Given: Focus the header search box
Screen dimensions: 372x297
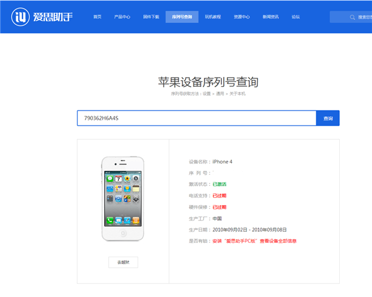Looking at the screenshot, I should [351, 17].
